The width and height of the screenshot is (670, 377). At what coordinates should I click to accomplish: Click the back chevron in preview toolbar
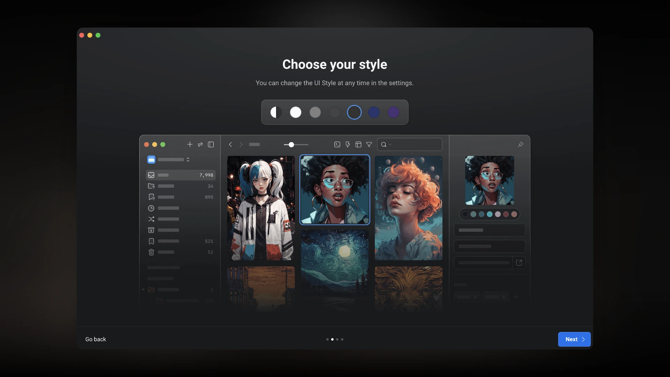(x=230, y=145)
